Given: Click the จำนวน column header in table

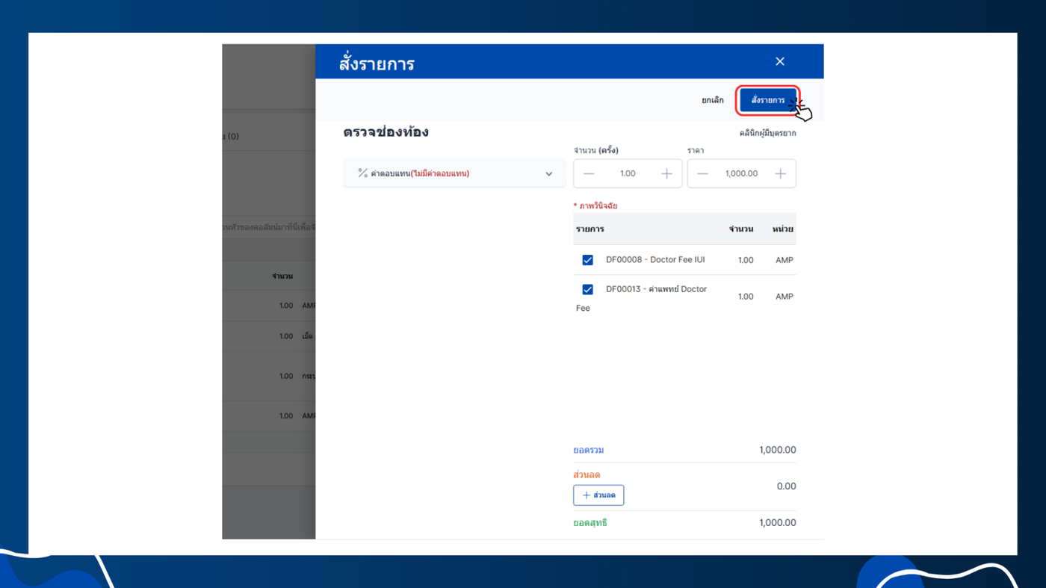Looking at the screenshot, I should pos(740,229).
